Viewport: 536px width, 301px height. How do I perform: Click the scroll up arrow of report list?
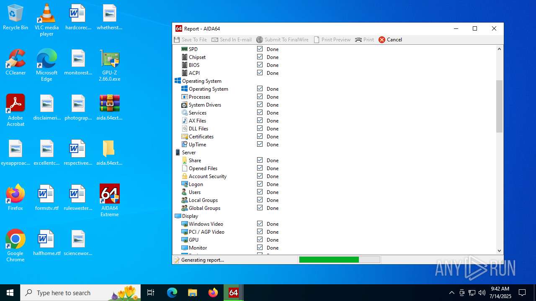(499, 49)
